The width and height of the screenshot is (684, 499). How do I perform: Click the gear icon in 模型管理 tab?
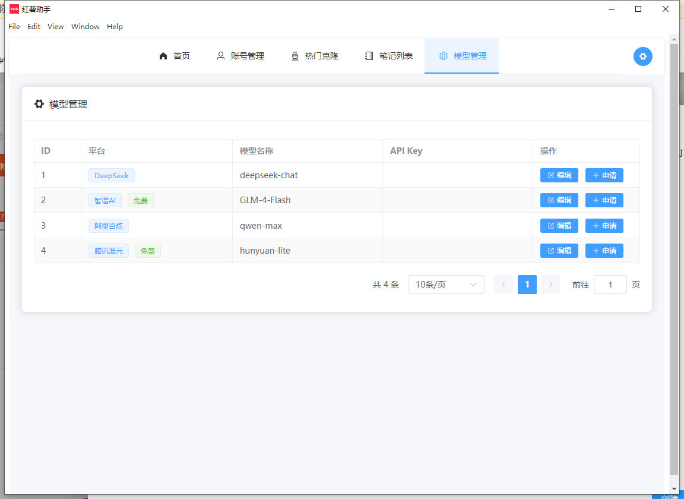[x=444, y=56]
